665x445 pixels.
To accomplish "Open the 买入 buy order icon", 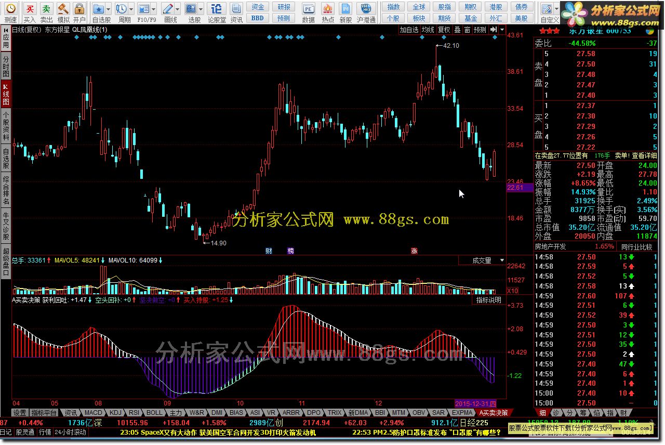I will pos(30,9).
